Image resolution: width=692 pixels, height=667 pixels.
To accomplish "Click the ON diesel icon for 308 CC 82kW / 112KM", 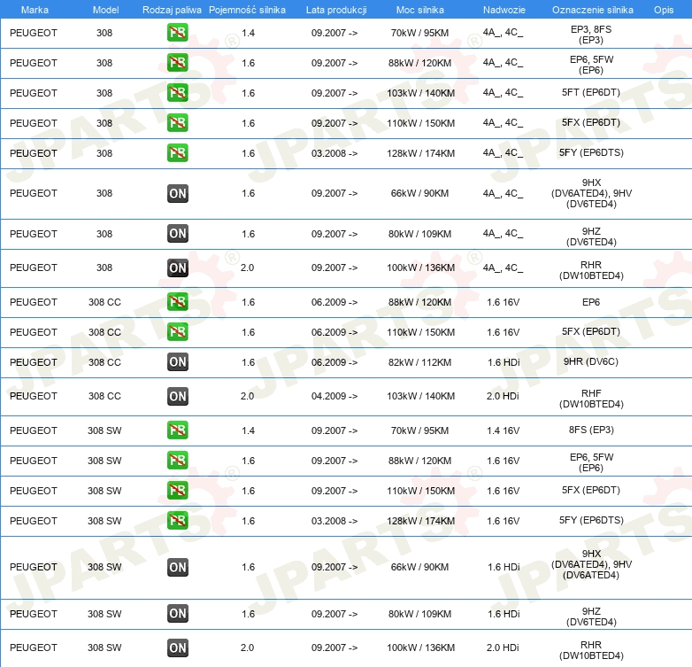I will pos(177,361).
